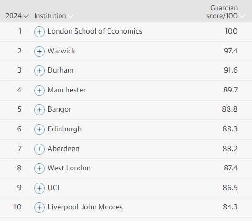The image size is (252, 221).
Task: Sort by Guardian score chevron
Action: click(242, 16)
